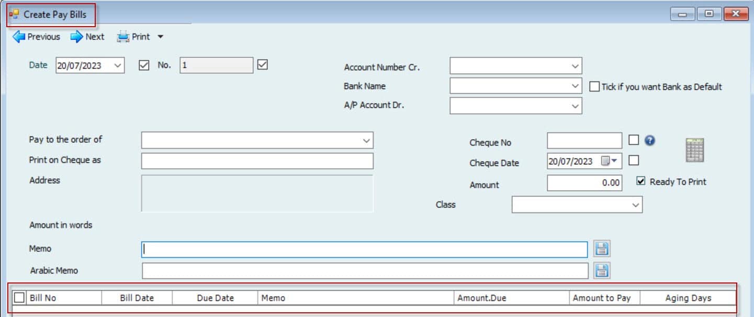Screen dimensions: 754x317
Task: Uncheck the Ready To Print checkbox
Action: pos(641,181)
